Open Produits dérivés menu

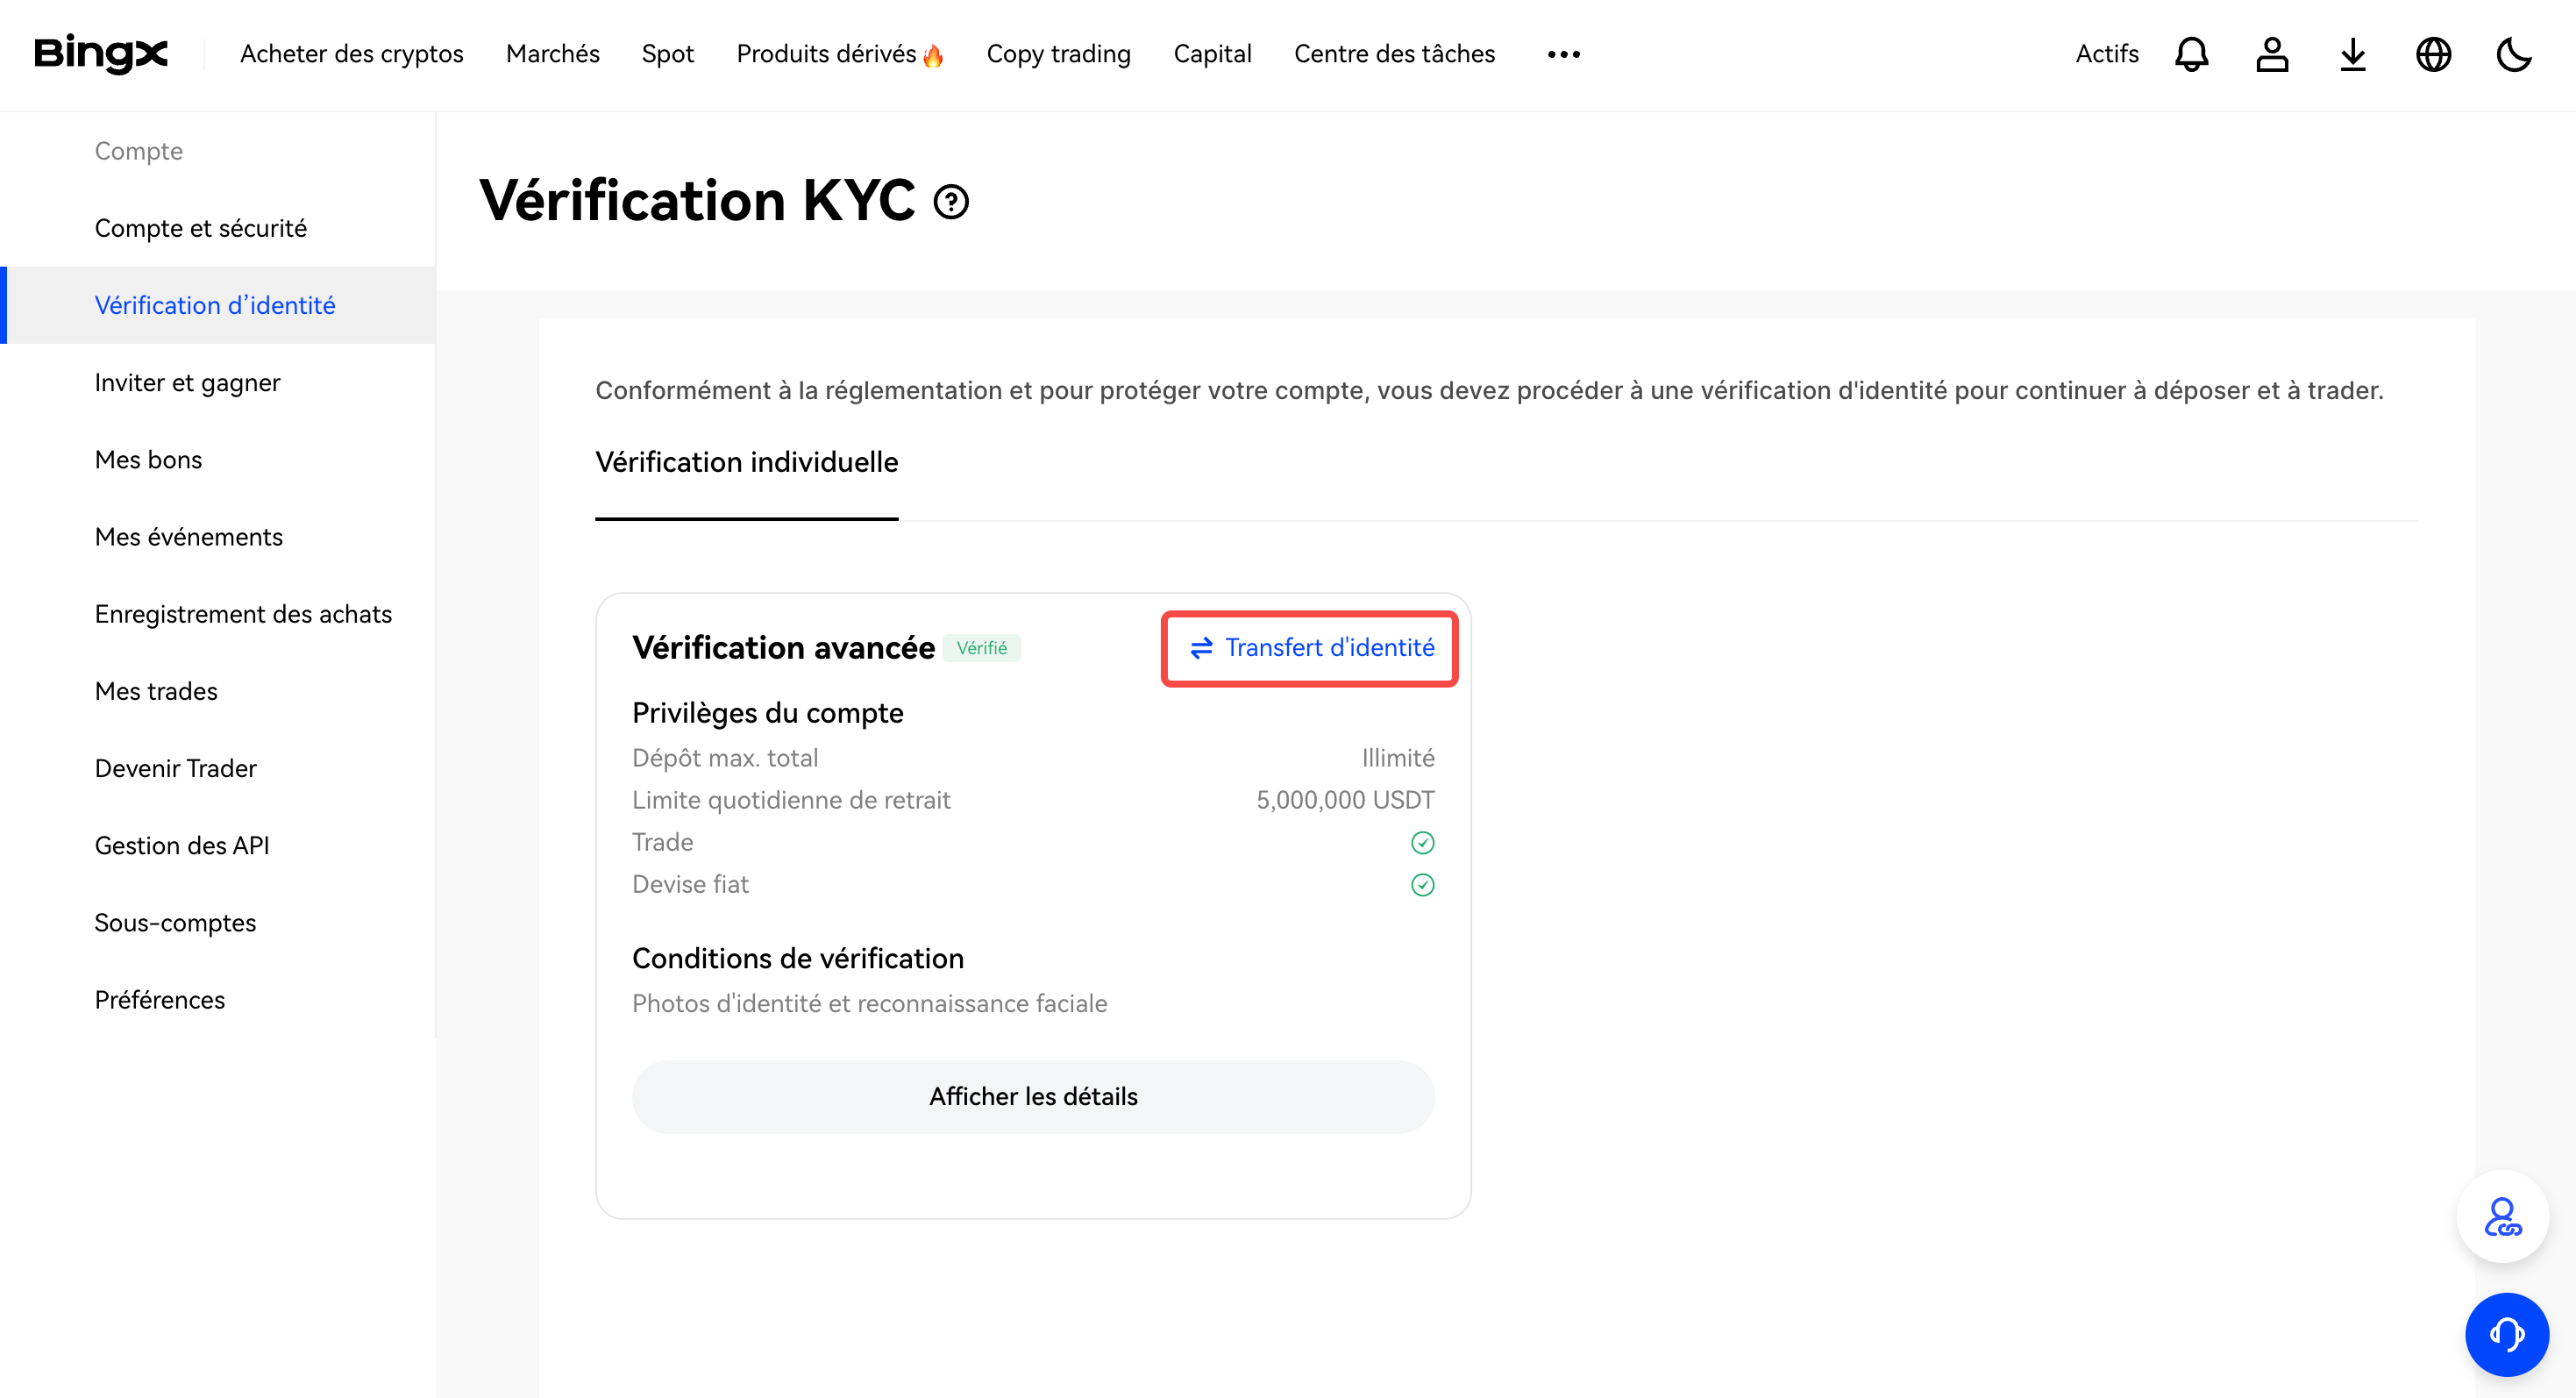tap(839, 54)
